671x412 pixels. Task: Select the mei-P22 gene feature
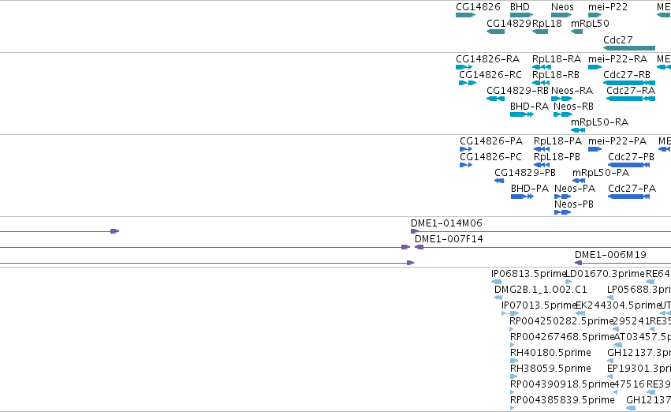click(x=595, y=15)
